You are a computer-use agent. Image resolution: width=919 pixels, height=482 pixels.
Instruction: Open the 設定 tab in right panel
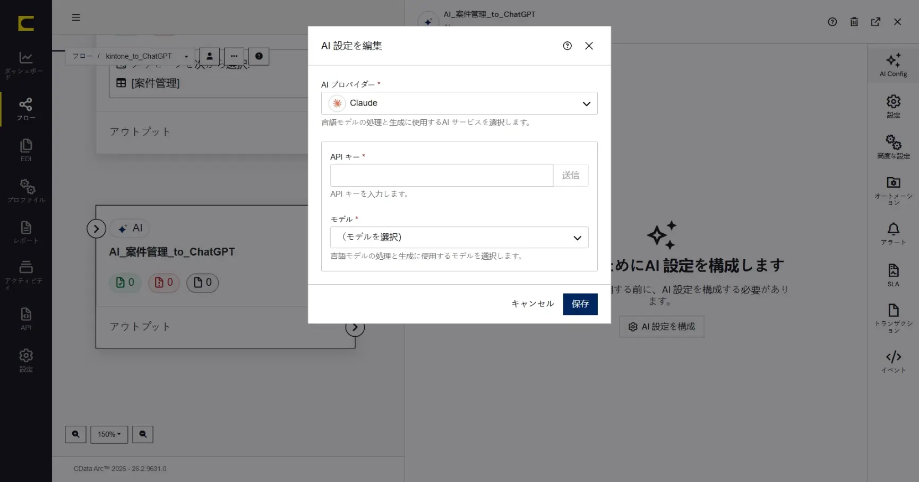coord(893,107)
